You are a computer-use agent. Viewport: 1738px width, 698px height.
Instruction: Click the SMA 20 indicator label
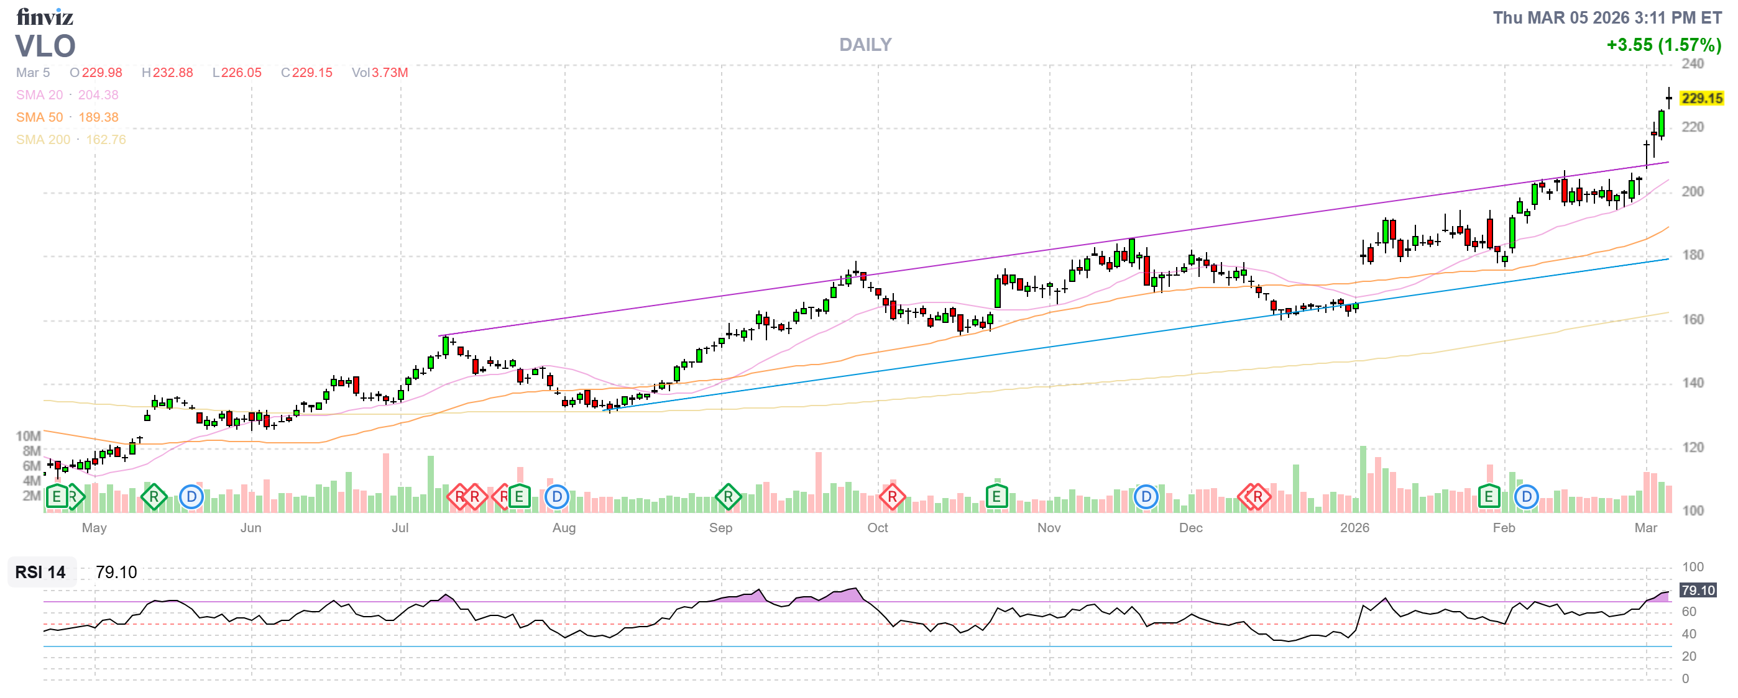click(x=39, y=95)
